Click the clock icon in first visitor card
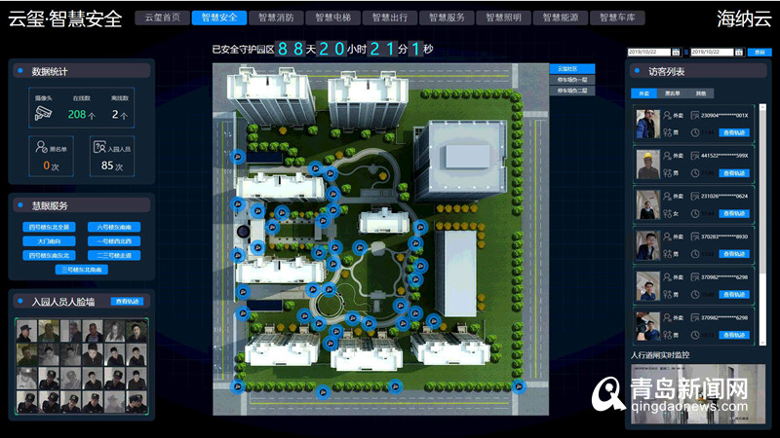Screen dimensions: 780x438 pos(695,132)
